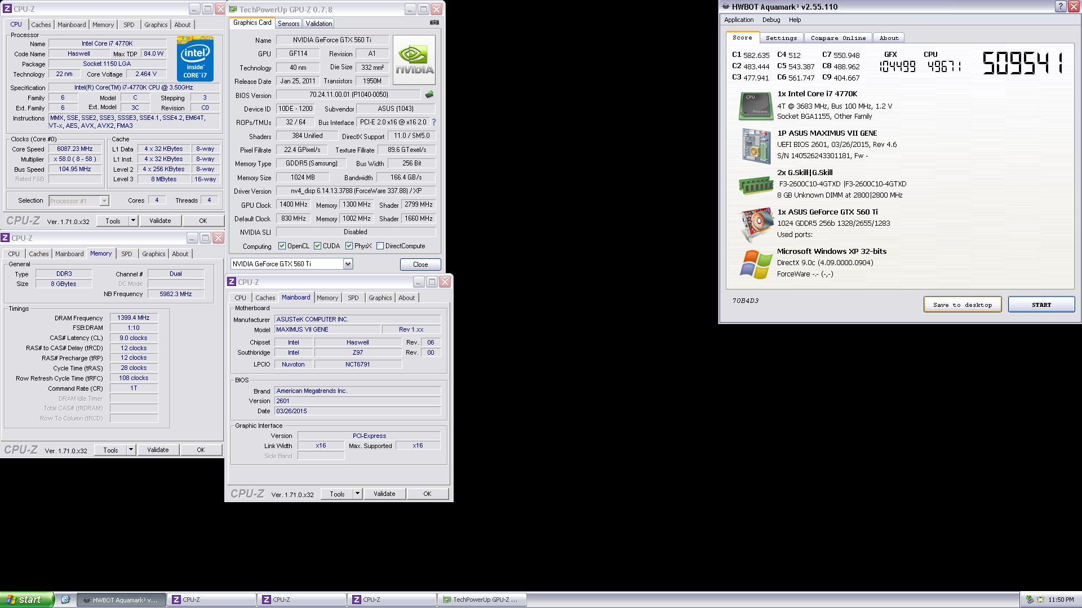Click the Z icon of Mainboard CPU-Z window

(232, 282)
